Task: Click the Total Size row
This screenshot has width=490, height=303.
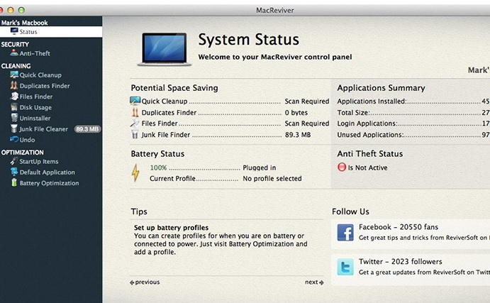Action: (x=413, y=113)
